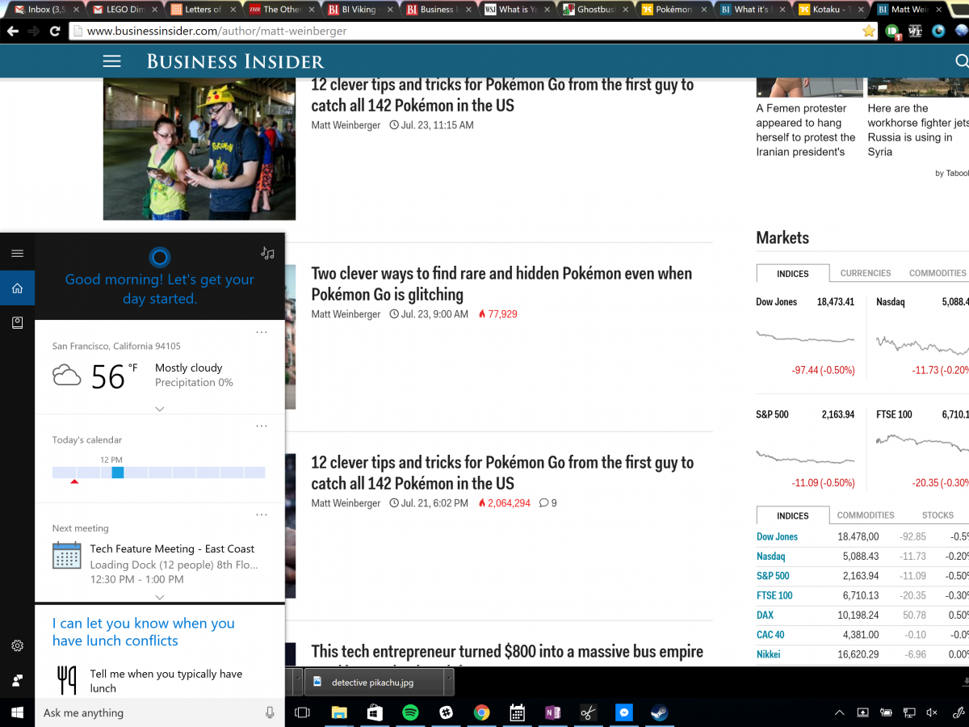This screenshot has height=727, width=969.
Task: Open Cortana's Notebook from the sidebar
Action: 17,322
